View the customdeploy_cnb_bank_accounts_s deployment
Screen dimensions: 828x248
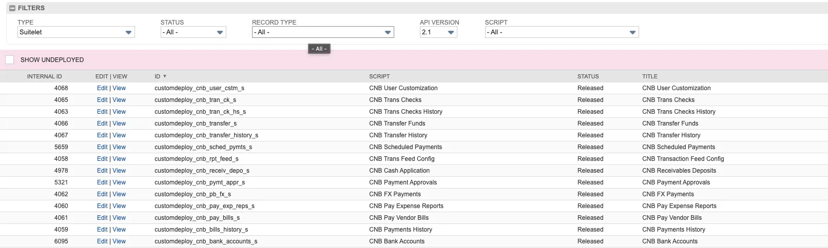[x=119, y=241]
